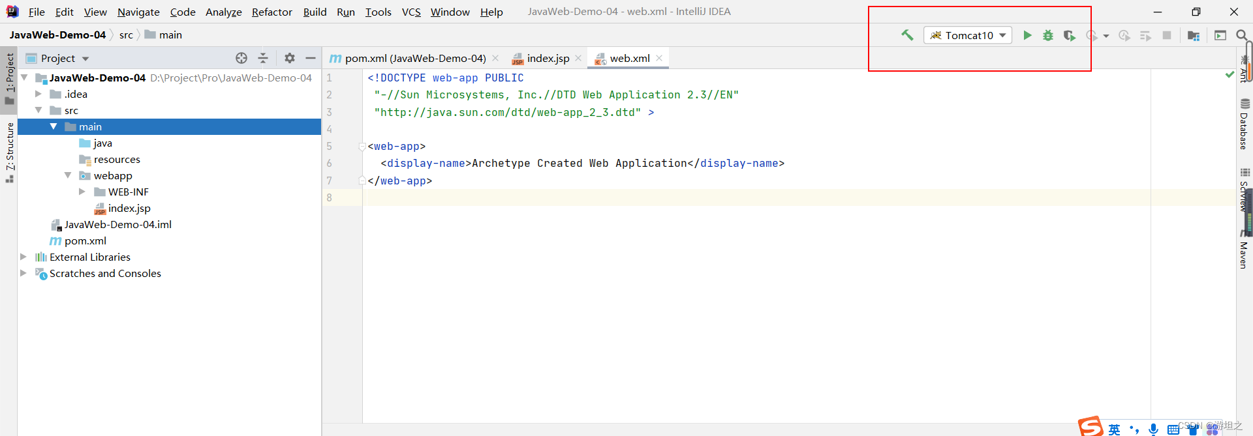Image resolution: width=1253 pixels, height=436 pixels.
Task: Open the Profiler options dropdown arrow
Action: pos(1106,36)
